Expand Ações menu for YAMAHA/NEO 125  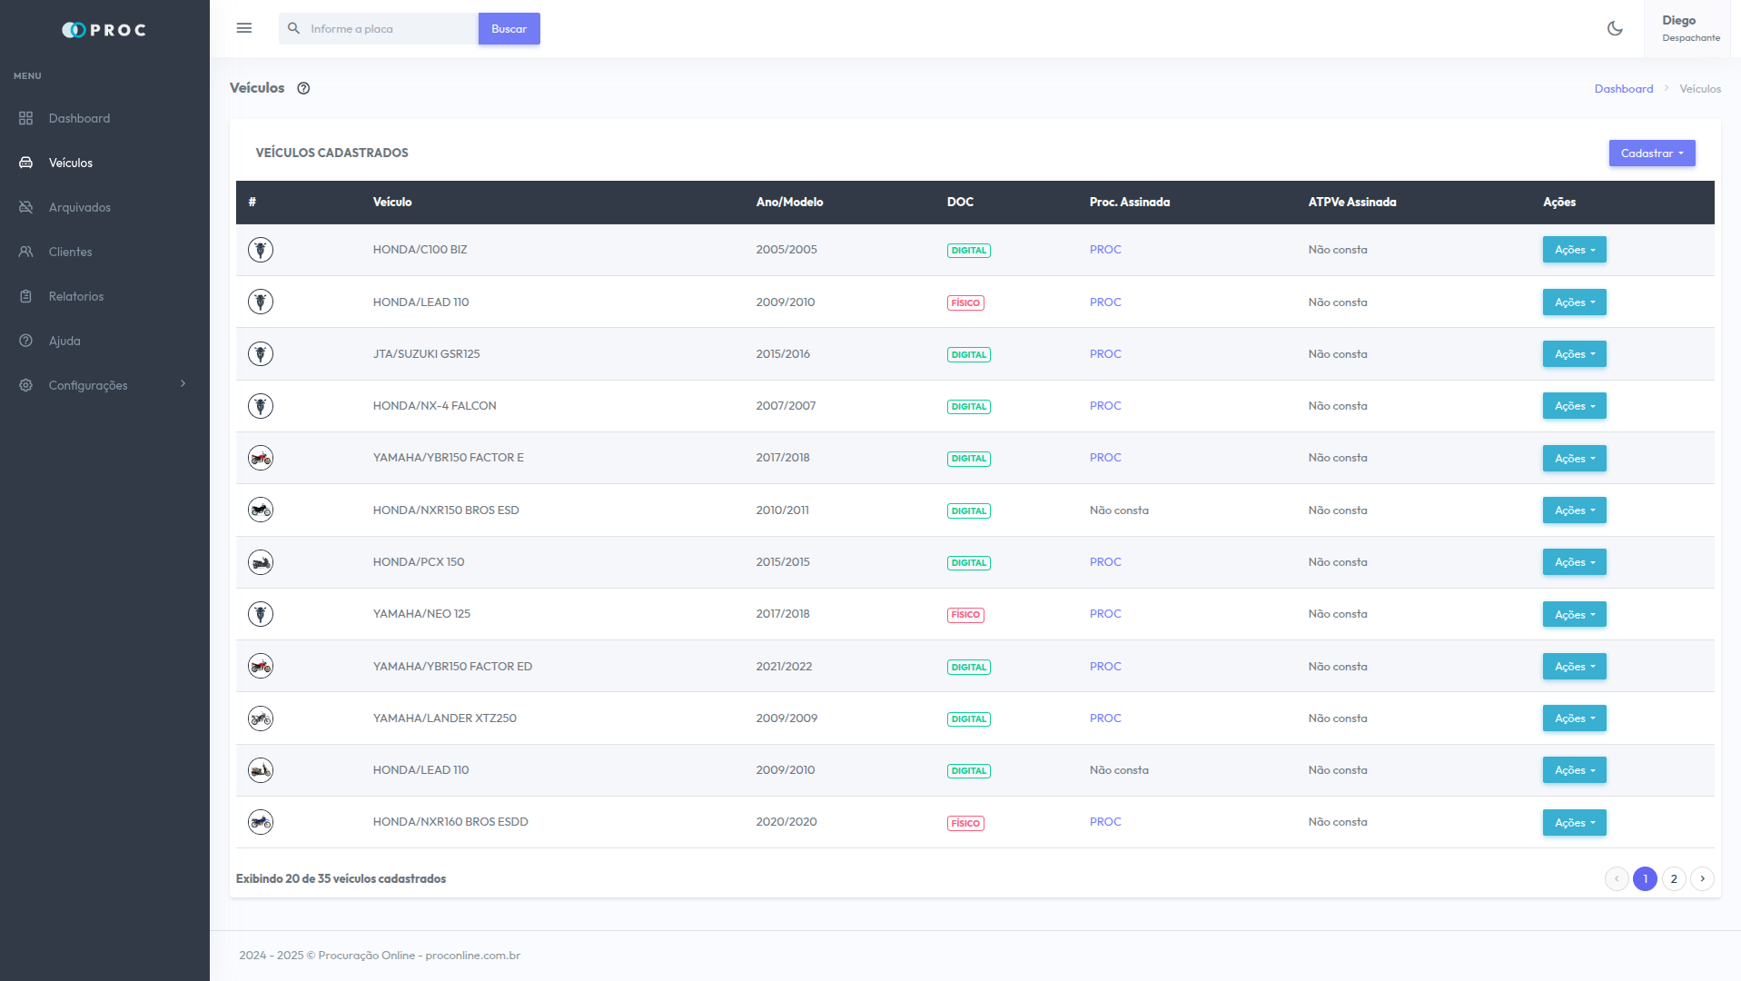pyautogui.click(x=1574, y=615)
